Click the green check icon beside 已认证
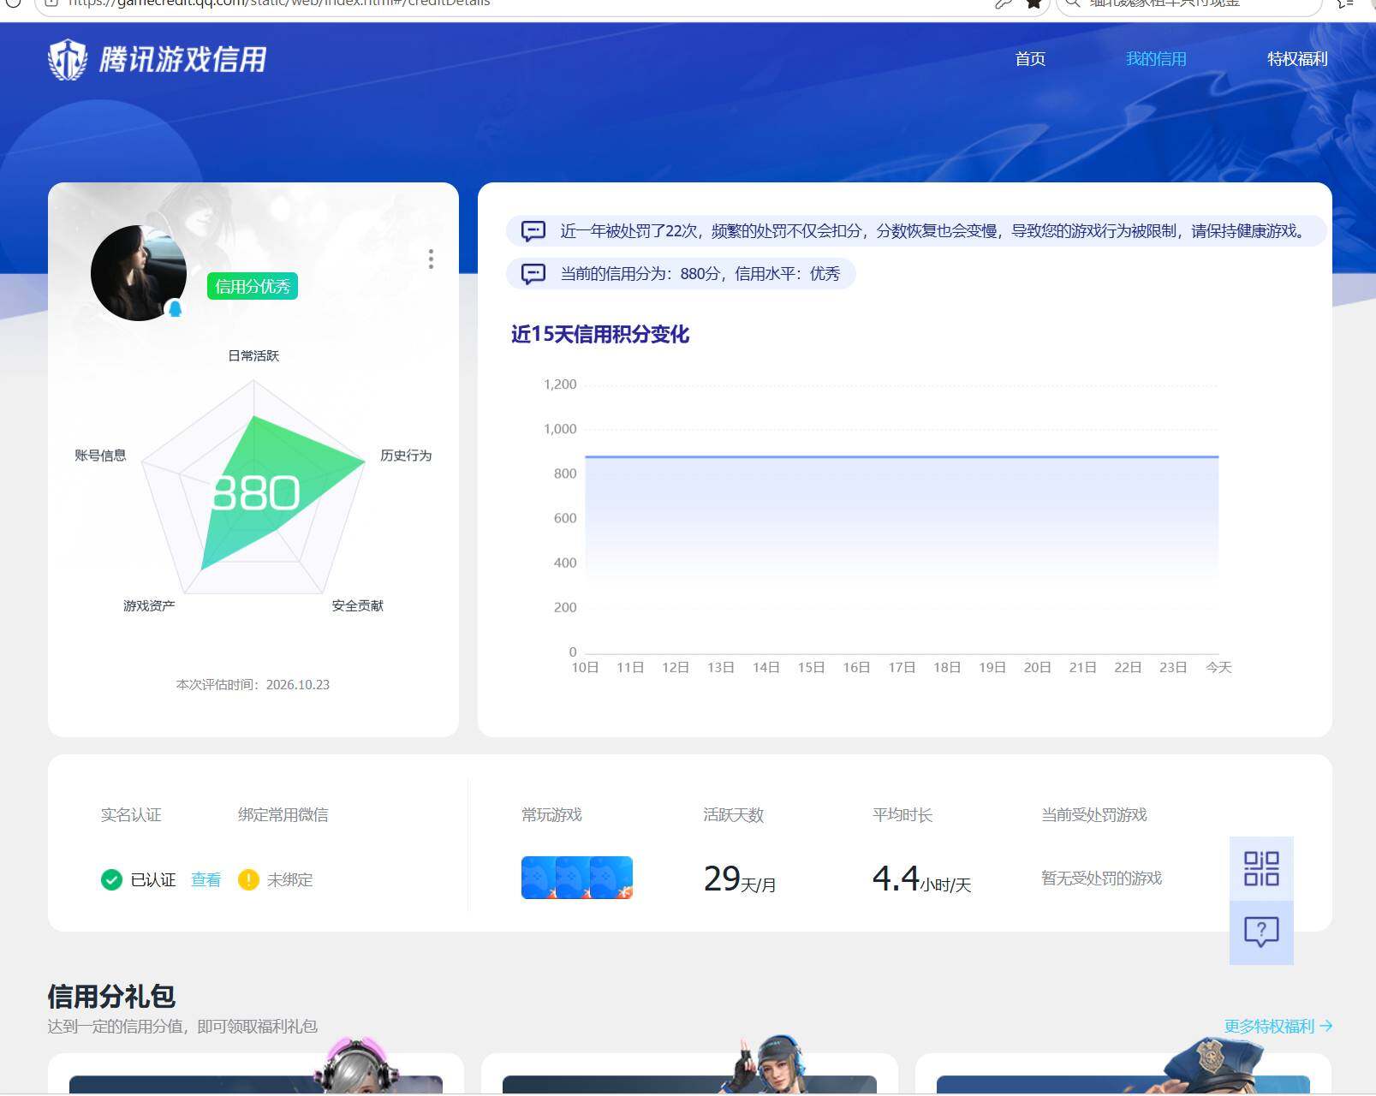 (111, 879)
